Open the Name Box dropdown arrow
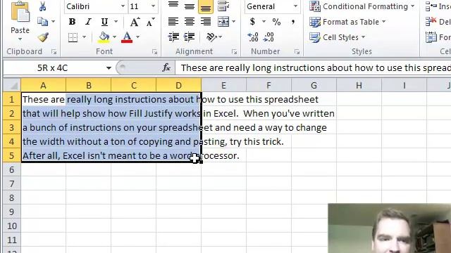Image resolution: width=451 pixels, height=253 pixels. (x=109, y=68)
